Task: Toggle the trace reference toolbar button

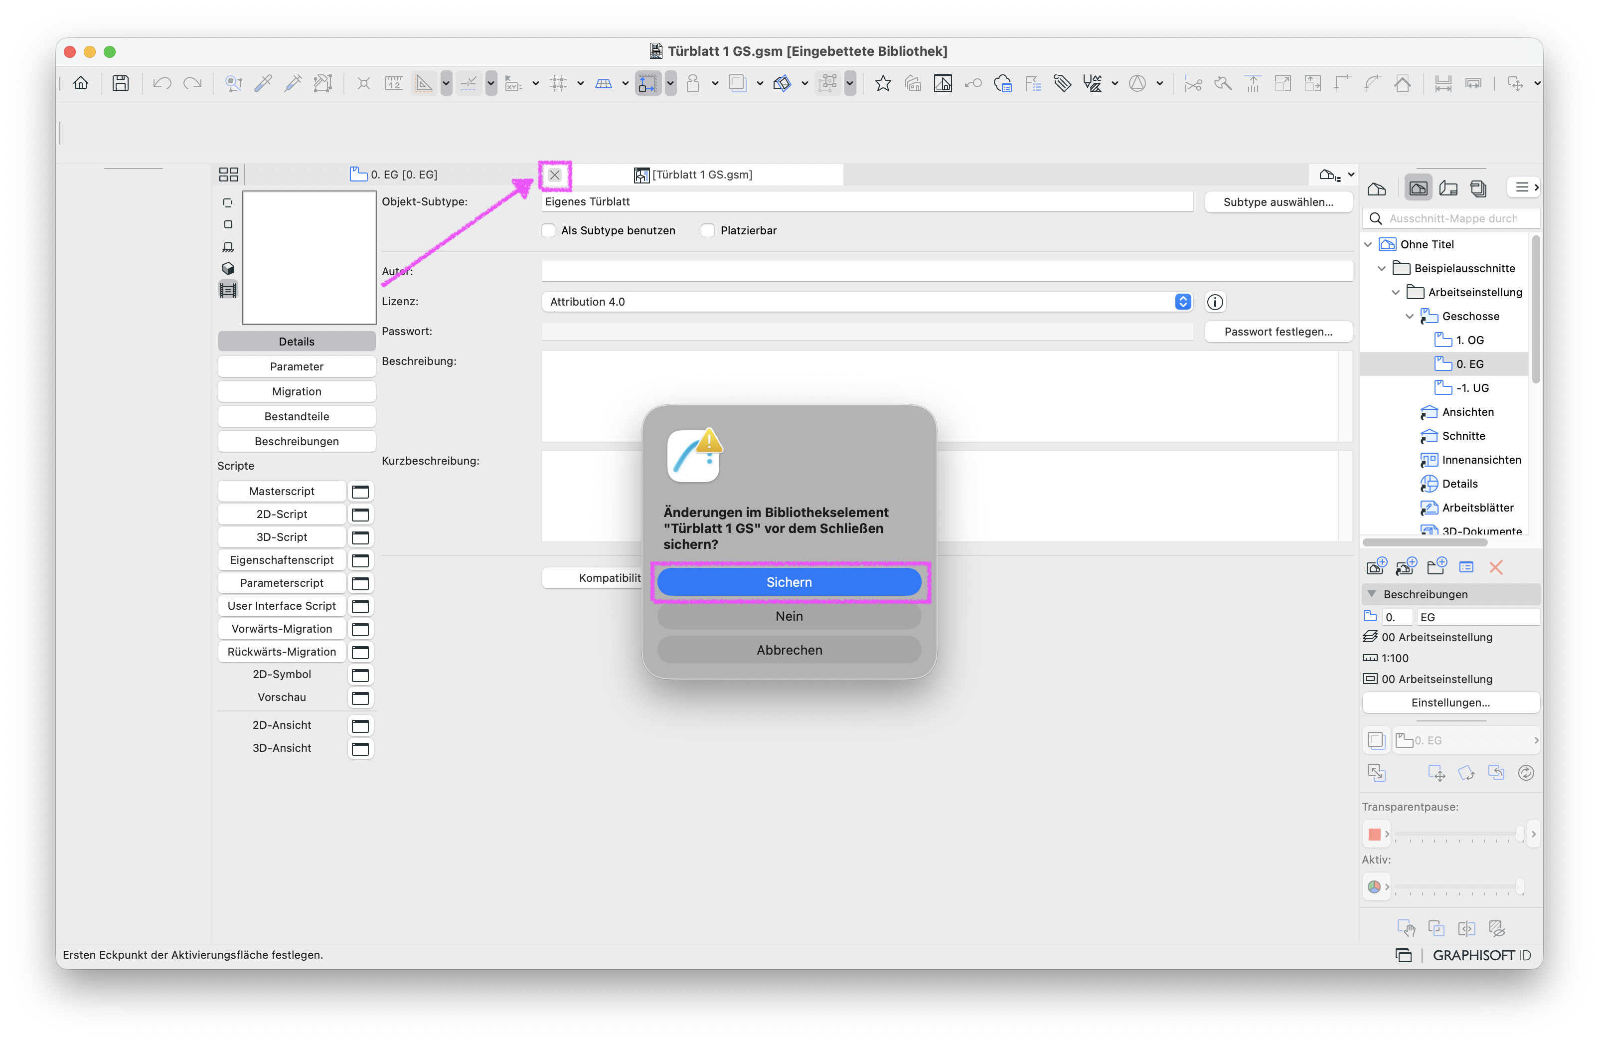Action: [737, 83]
